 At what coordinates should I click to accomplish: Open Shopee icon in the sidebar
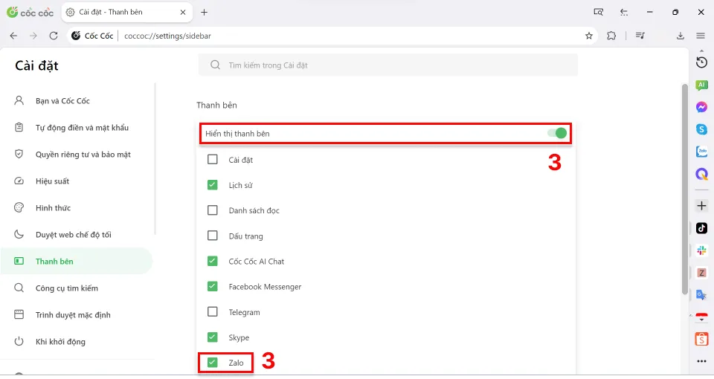click(x=701, y=339)
